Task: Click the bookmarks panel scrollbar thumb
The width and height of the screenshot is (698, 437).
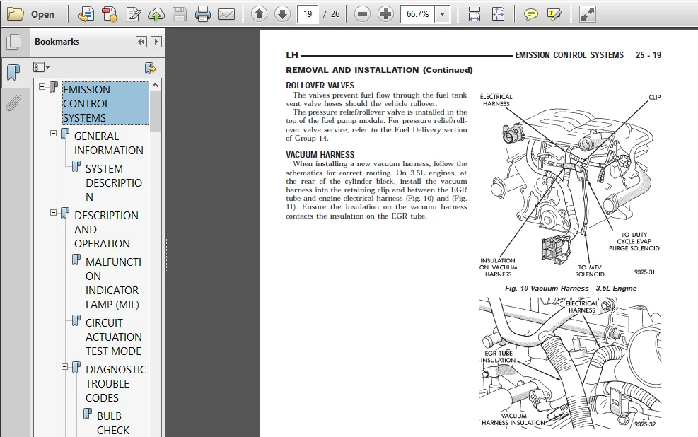Action: coord(156,111)
